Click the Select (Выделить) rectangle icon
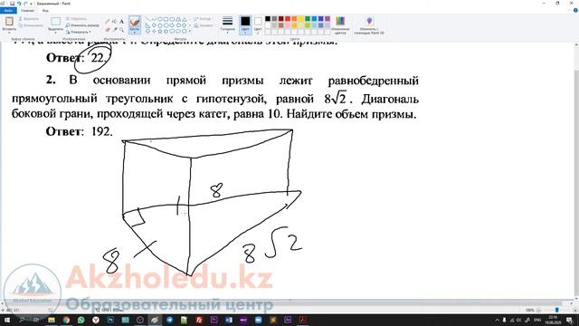The width and height of the screenshot is (579, 326). coord(56,22)
